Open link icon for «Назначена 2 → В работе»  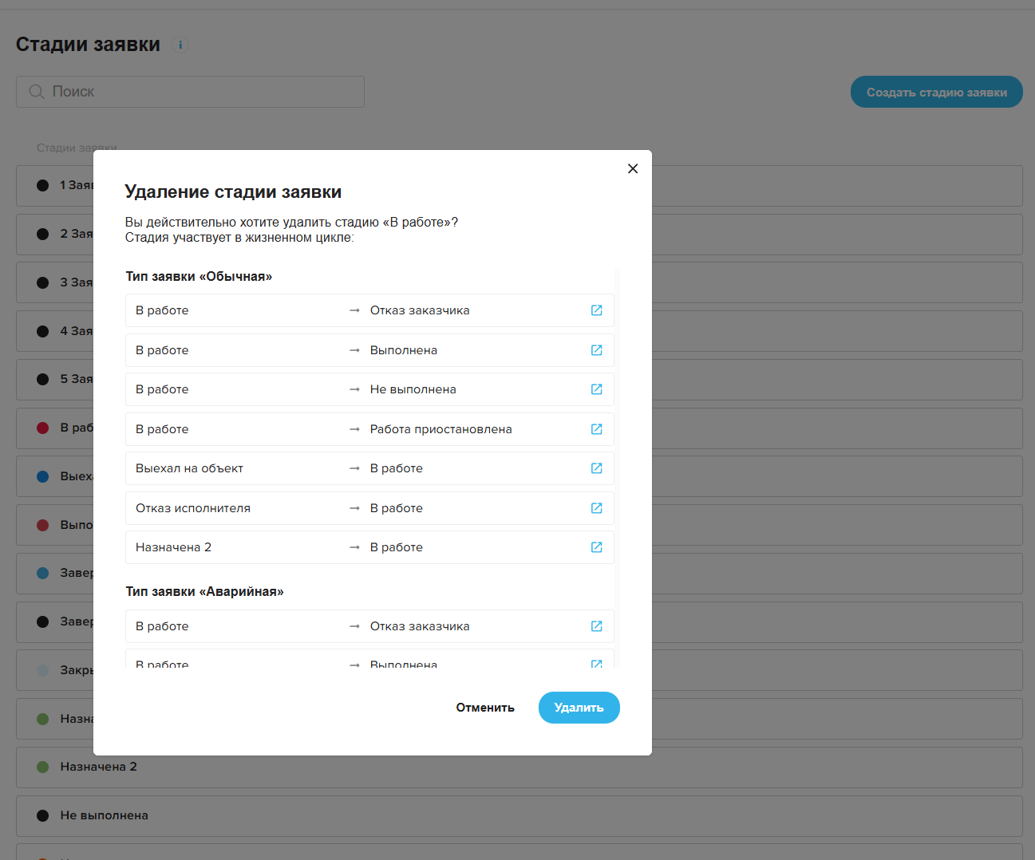click(596, 547)
